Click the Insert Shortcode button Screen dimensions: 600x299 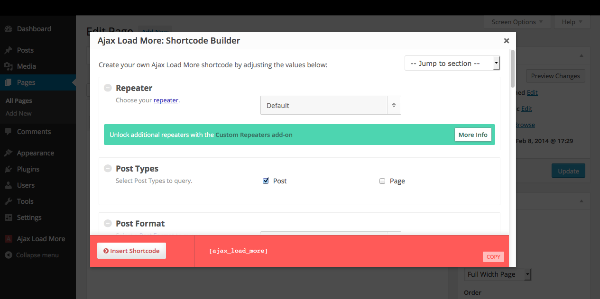click(131, 251)
